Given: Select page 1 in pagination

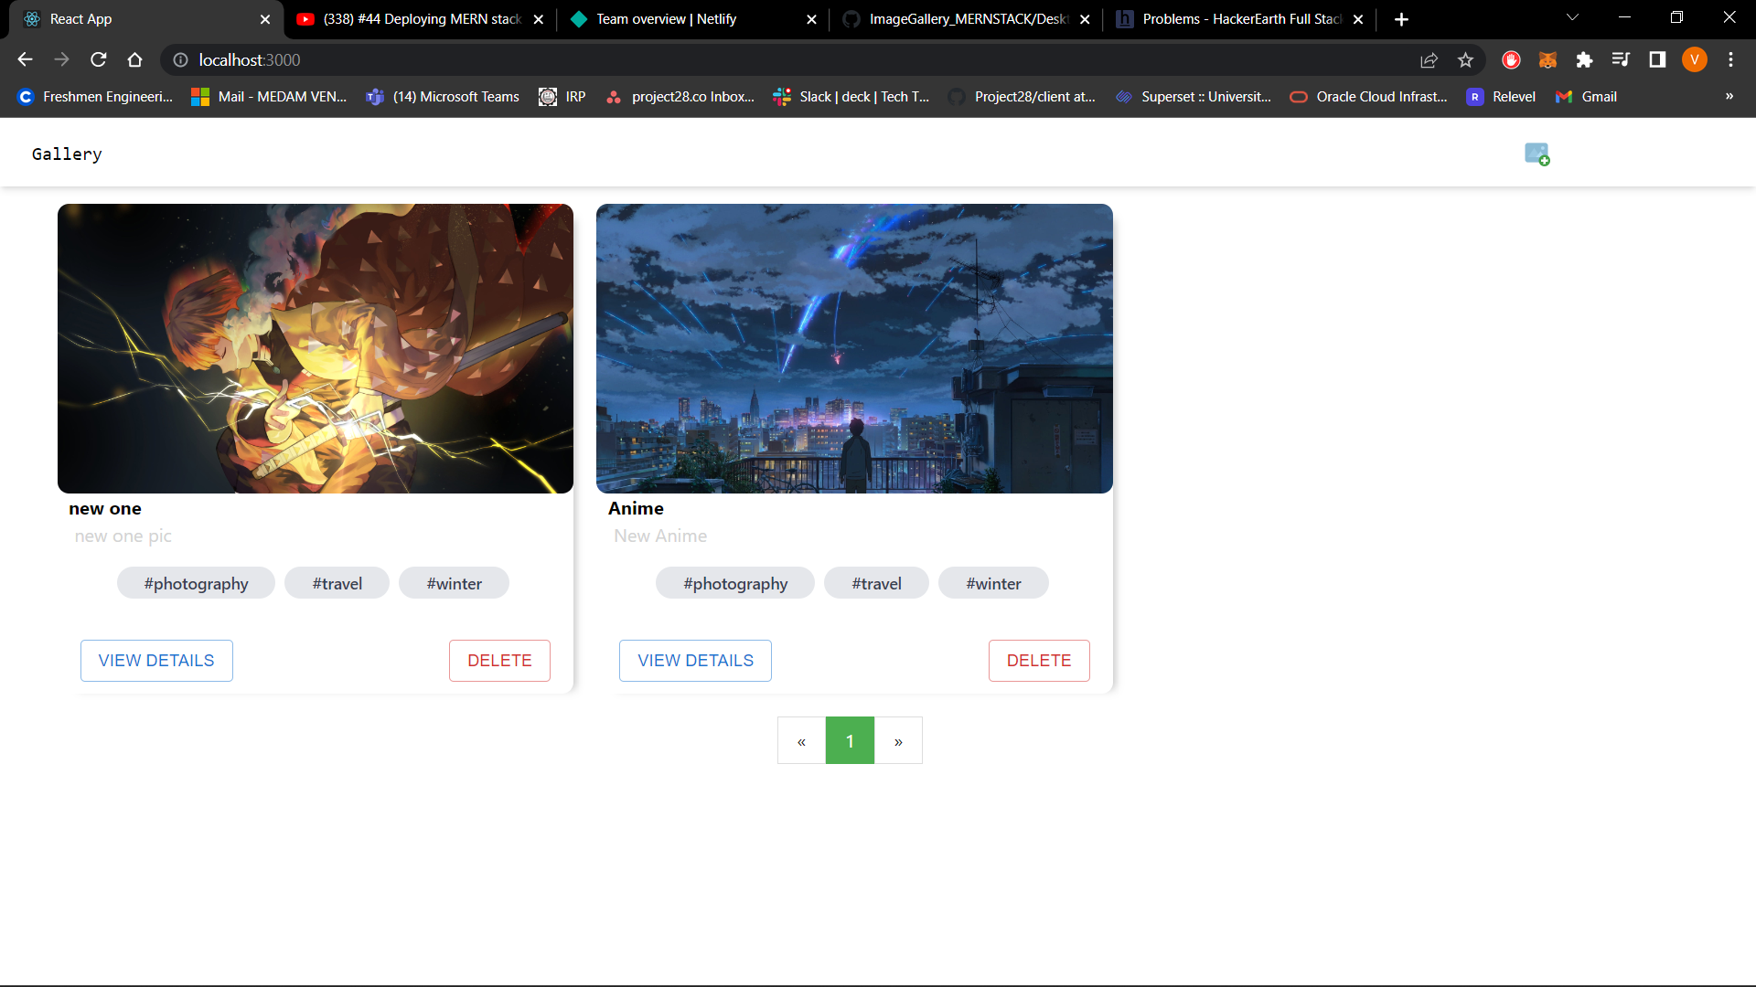Looking at the screenshot, I should coord(850,740).
